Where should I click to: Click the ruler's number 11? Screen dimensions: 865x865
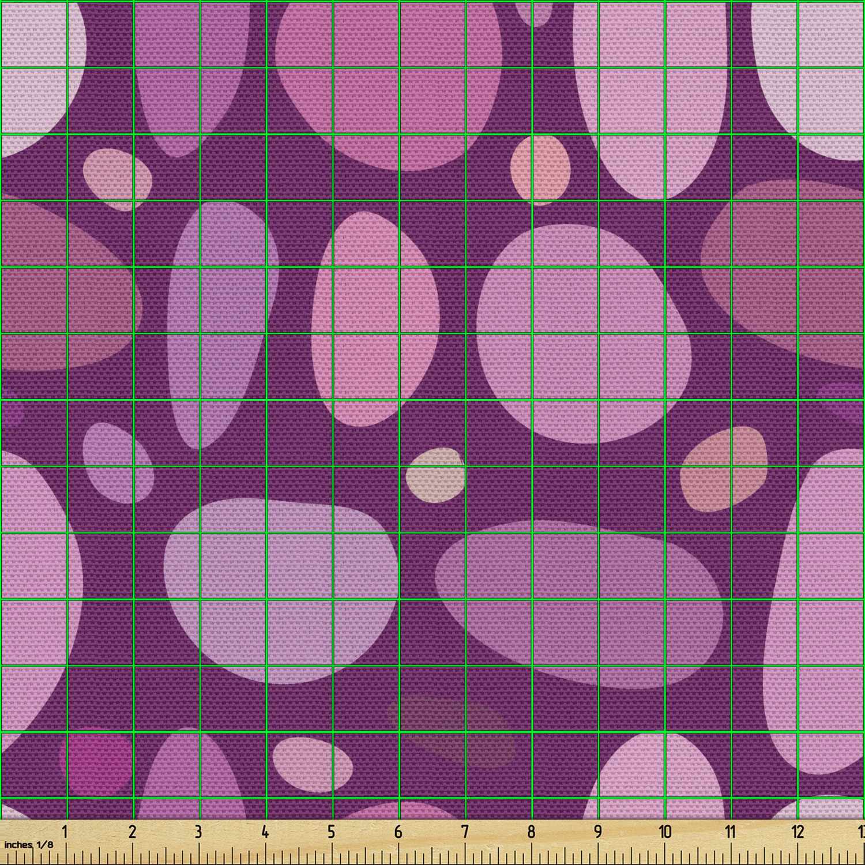click(731, 832)
